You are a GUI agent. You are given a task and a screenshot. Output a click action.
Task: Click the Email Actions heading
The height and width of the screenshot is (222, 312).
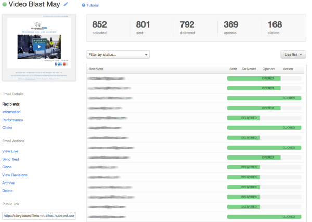coord(14,141)
